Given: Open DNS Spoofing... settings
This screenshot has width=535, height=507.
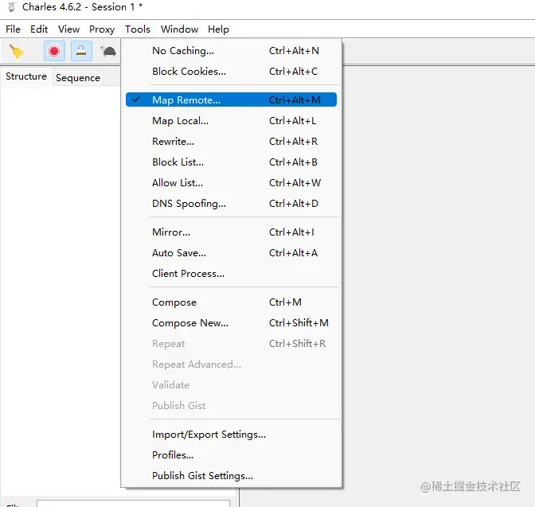Looking at the screenshot, I should [x=232, y=204].
